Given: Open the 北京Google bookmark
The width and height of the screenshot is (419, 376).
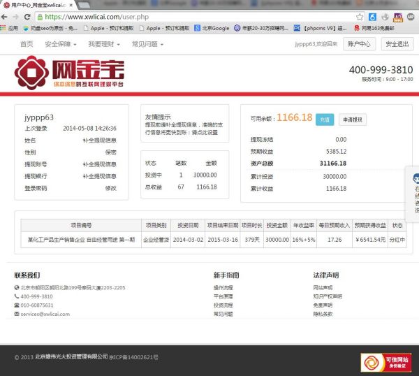Looking at the screenshot, I should (212, 28).
